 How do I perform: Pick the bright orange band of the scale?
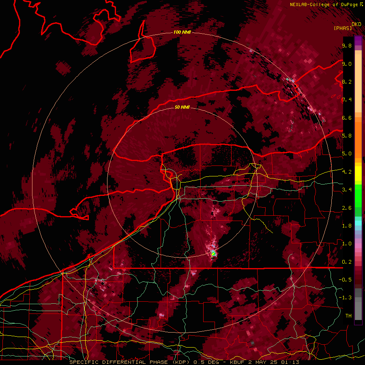[358, 140]
